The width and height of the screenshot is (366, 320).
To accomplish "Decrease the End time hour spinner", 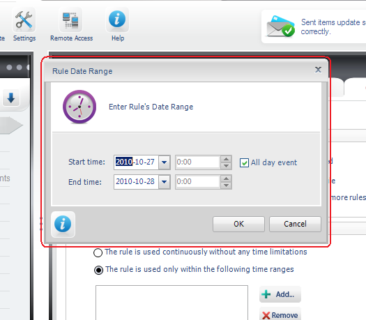I will pyautogui.click(x=226, y=185).
